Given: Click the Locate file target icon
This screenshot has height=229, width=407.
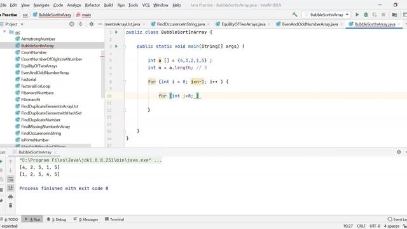Looking at the screenshot, I should tap(72, 24).
